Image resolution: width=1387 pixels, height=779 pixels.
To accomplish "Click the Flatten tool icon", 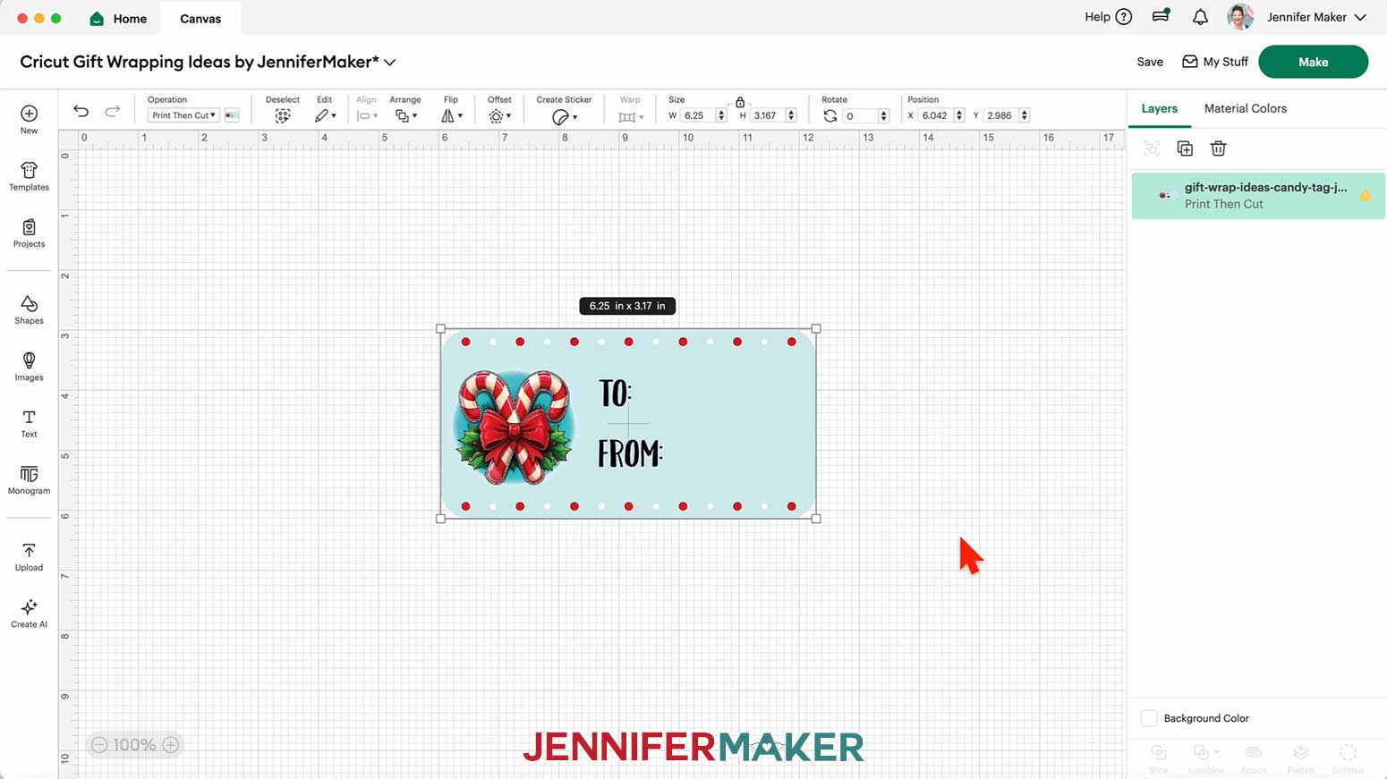I will click(x=1301, y=752).
